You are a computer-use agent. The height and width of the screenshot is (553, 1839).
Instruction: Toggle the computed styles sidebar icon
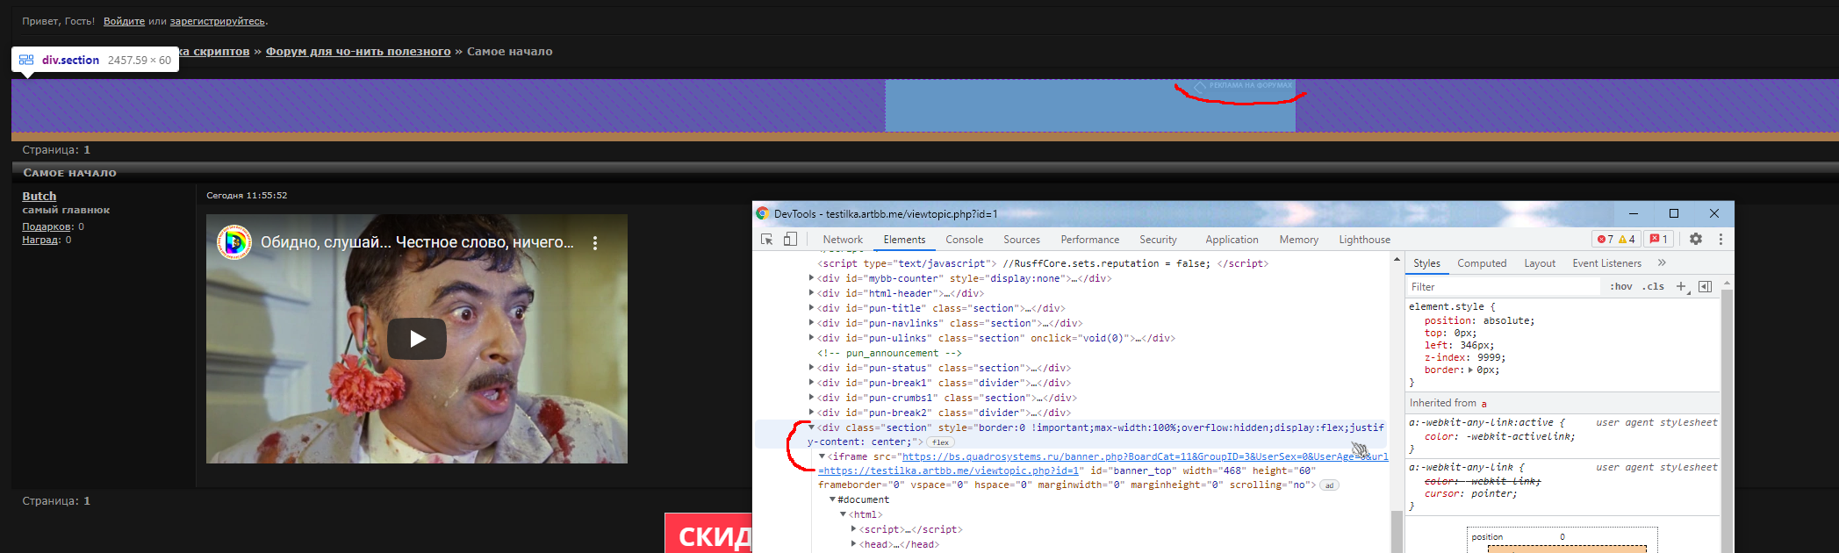pos(1705,286)
